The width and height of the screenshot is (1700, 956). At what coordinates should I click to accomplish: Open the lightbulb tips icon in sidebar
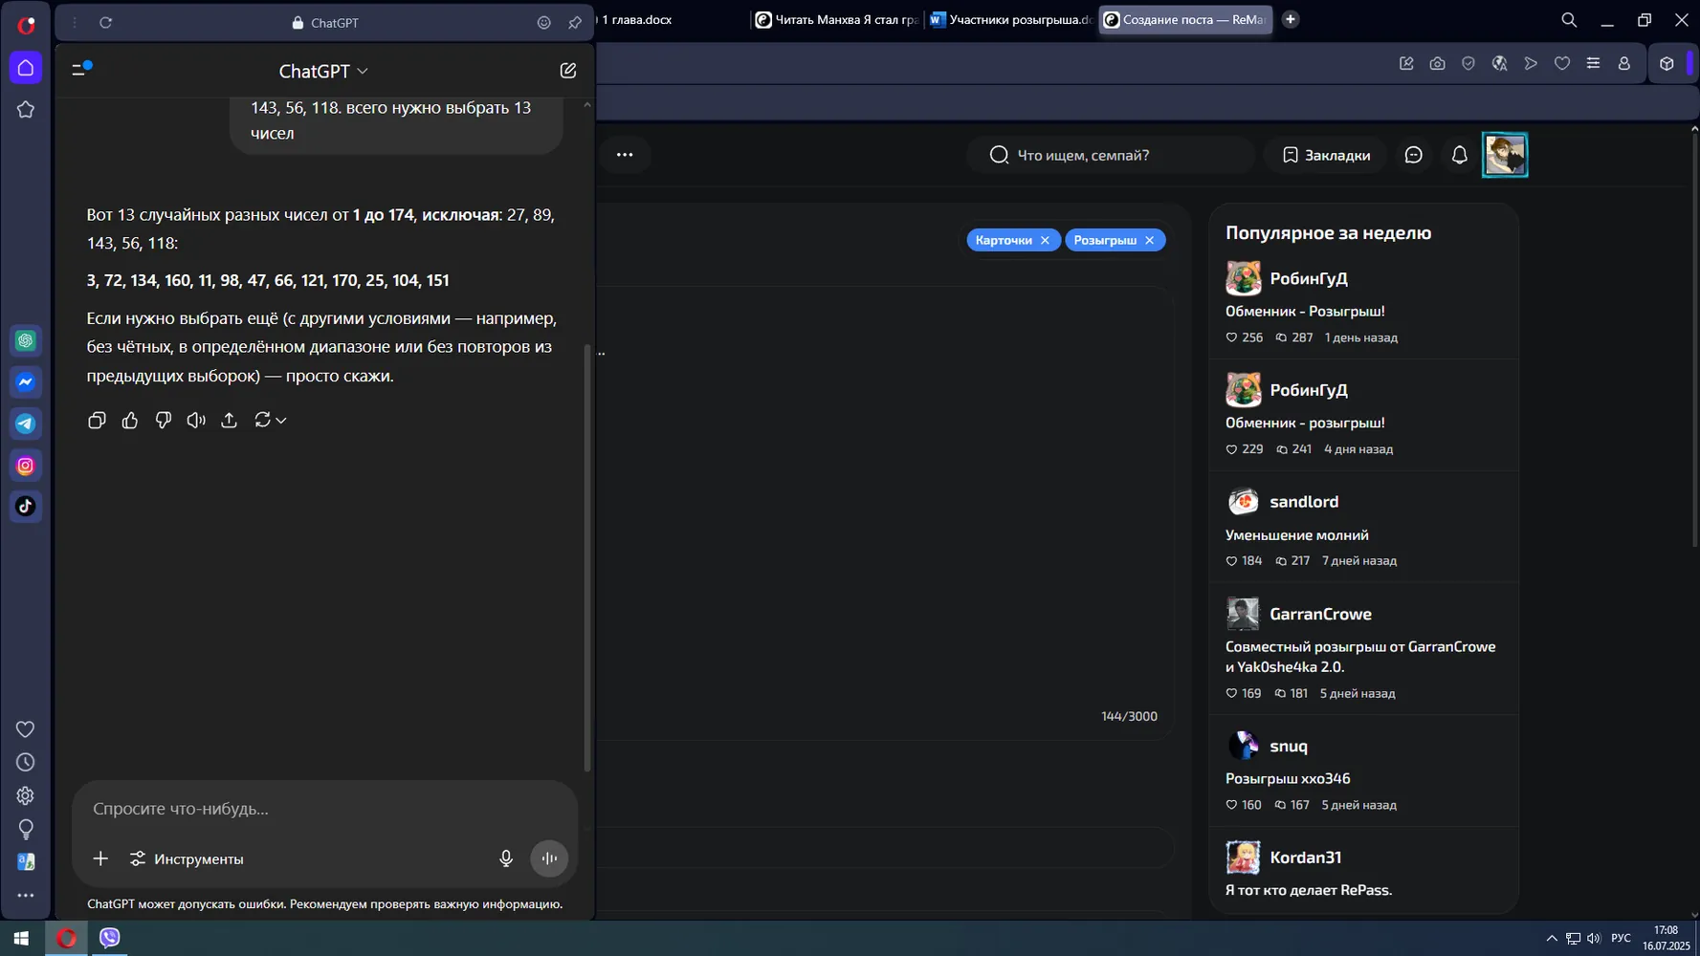coord(26,829)
